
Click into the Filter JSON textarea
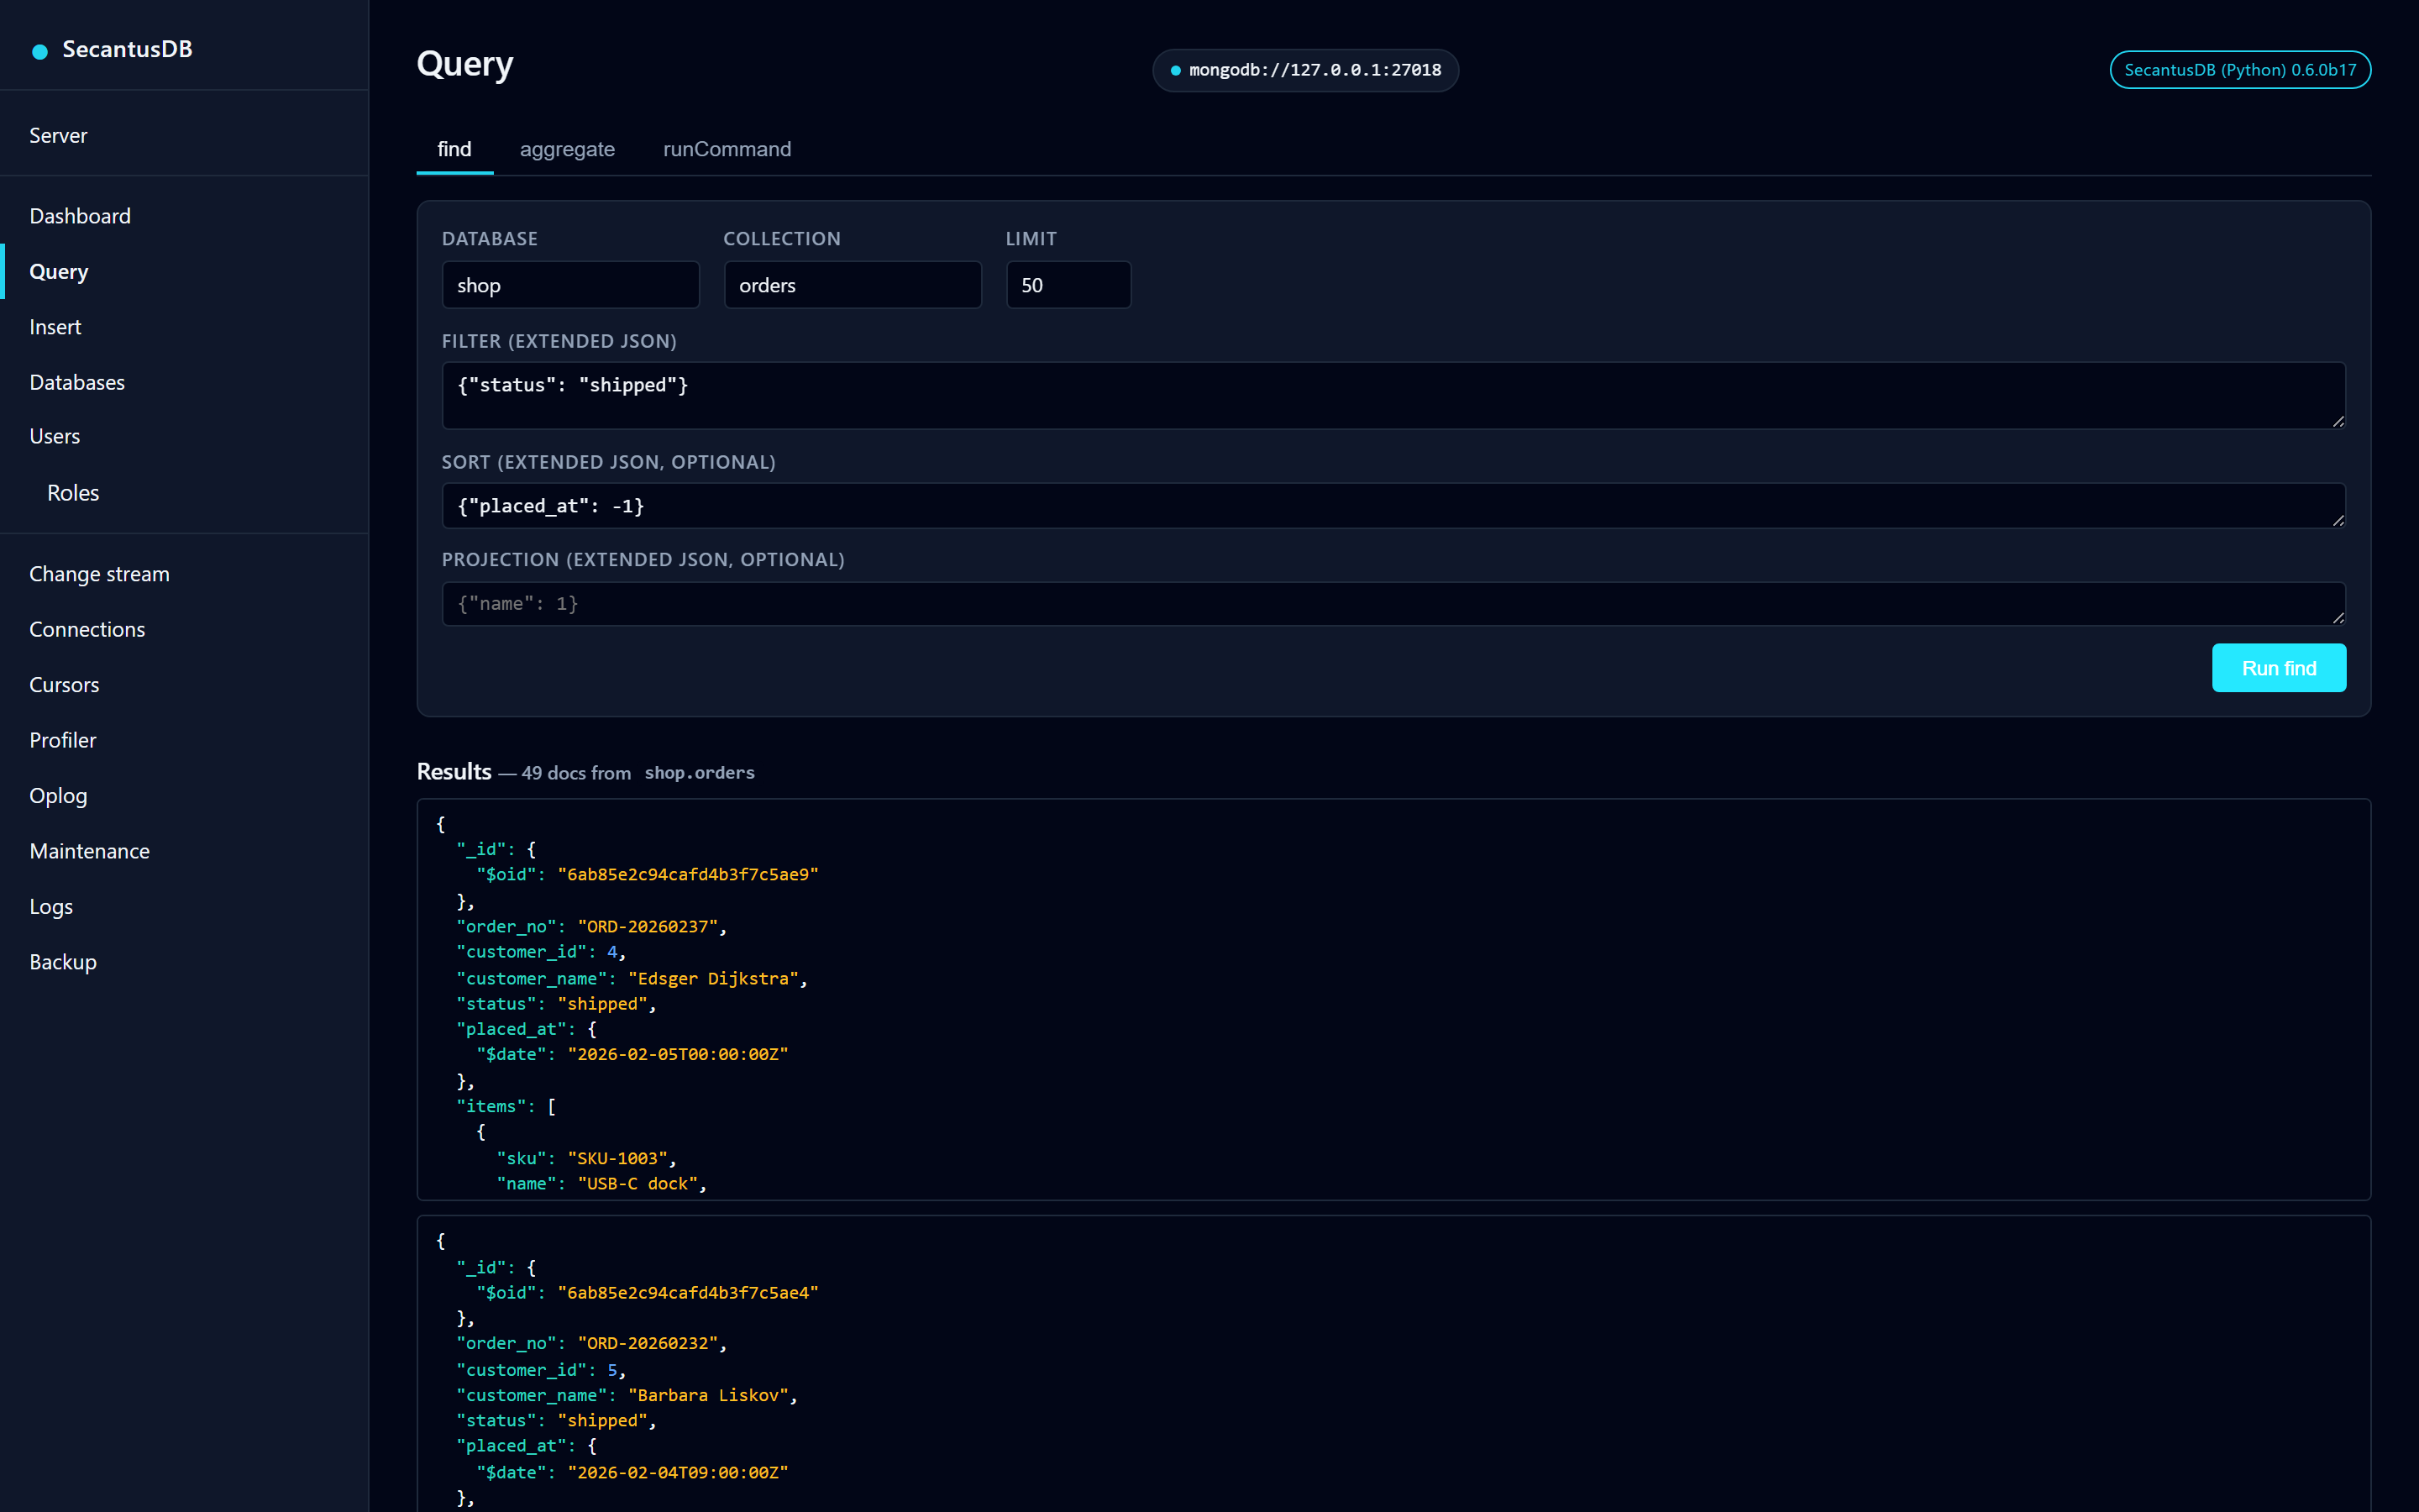coord(1393,396)
